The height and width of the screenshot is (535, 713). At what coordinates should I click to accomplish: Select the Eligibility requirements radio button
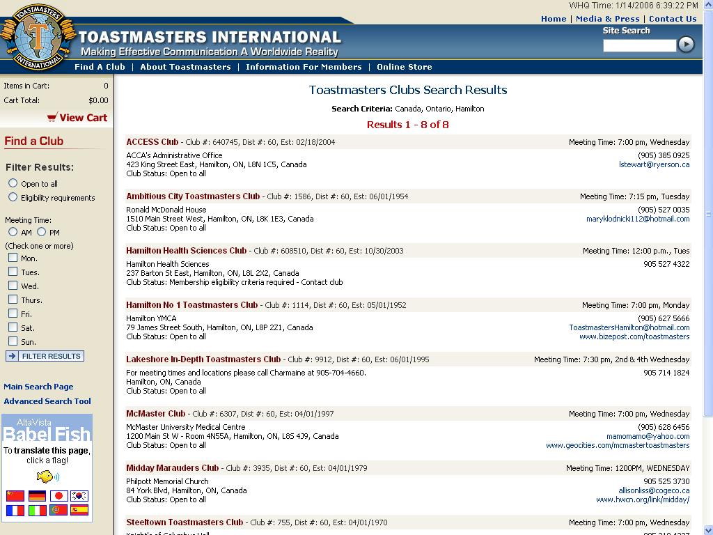13,197
